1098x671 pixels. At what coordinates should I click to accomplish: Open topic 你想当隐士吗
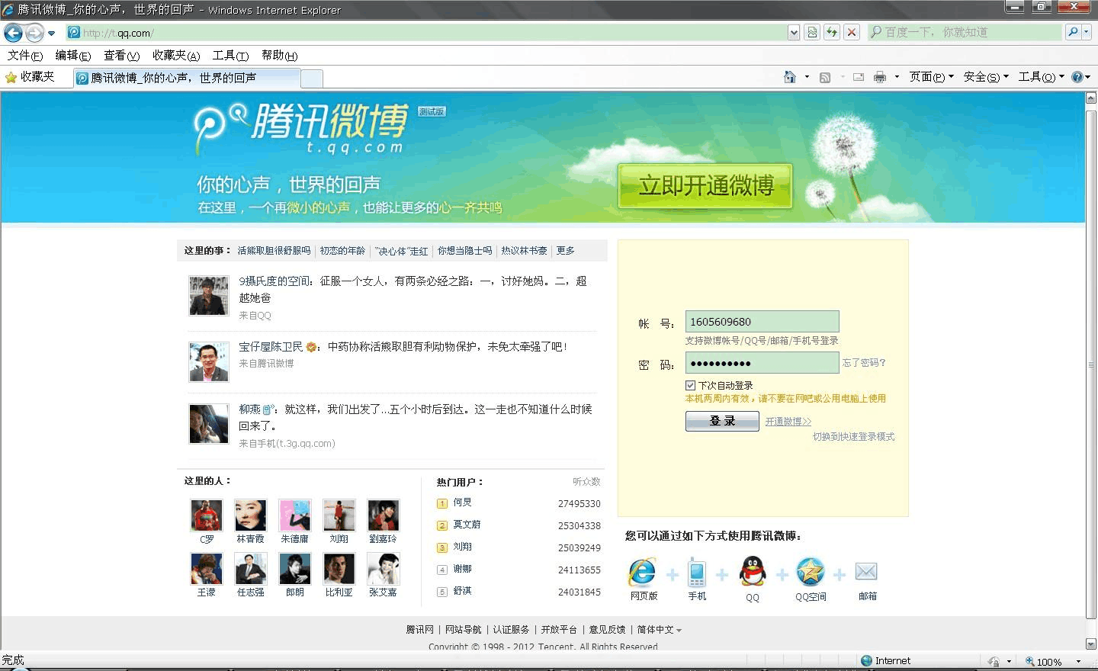[x=464, y=251]
